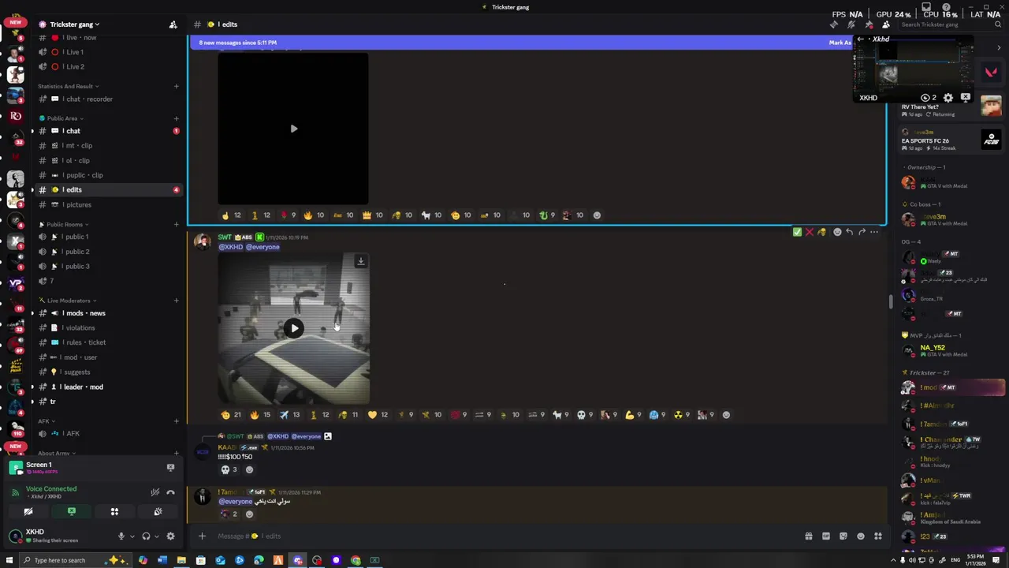Collapse the AFK category

click(x=45, y=421)
